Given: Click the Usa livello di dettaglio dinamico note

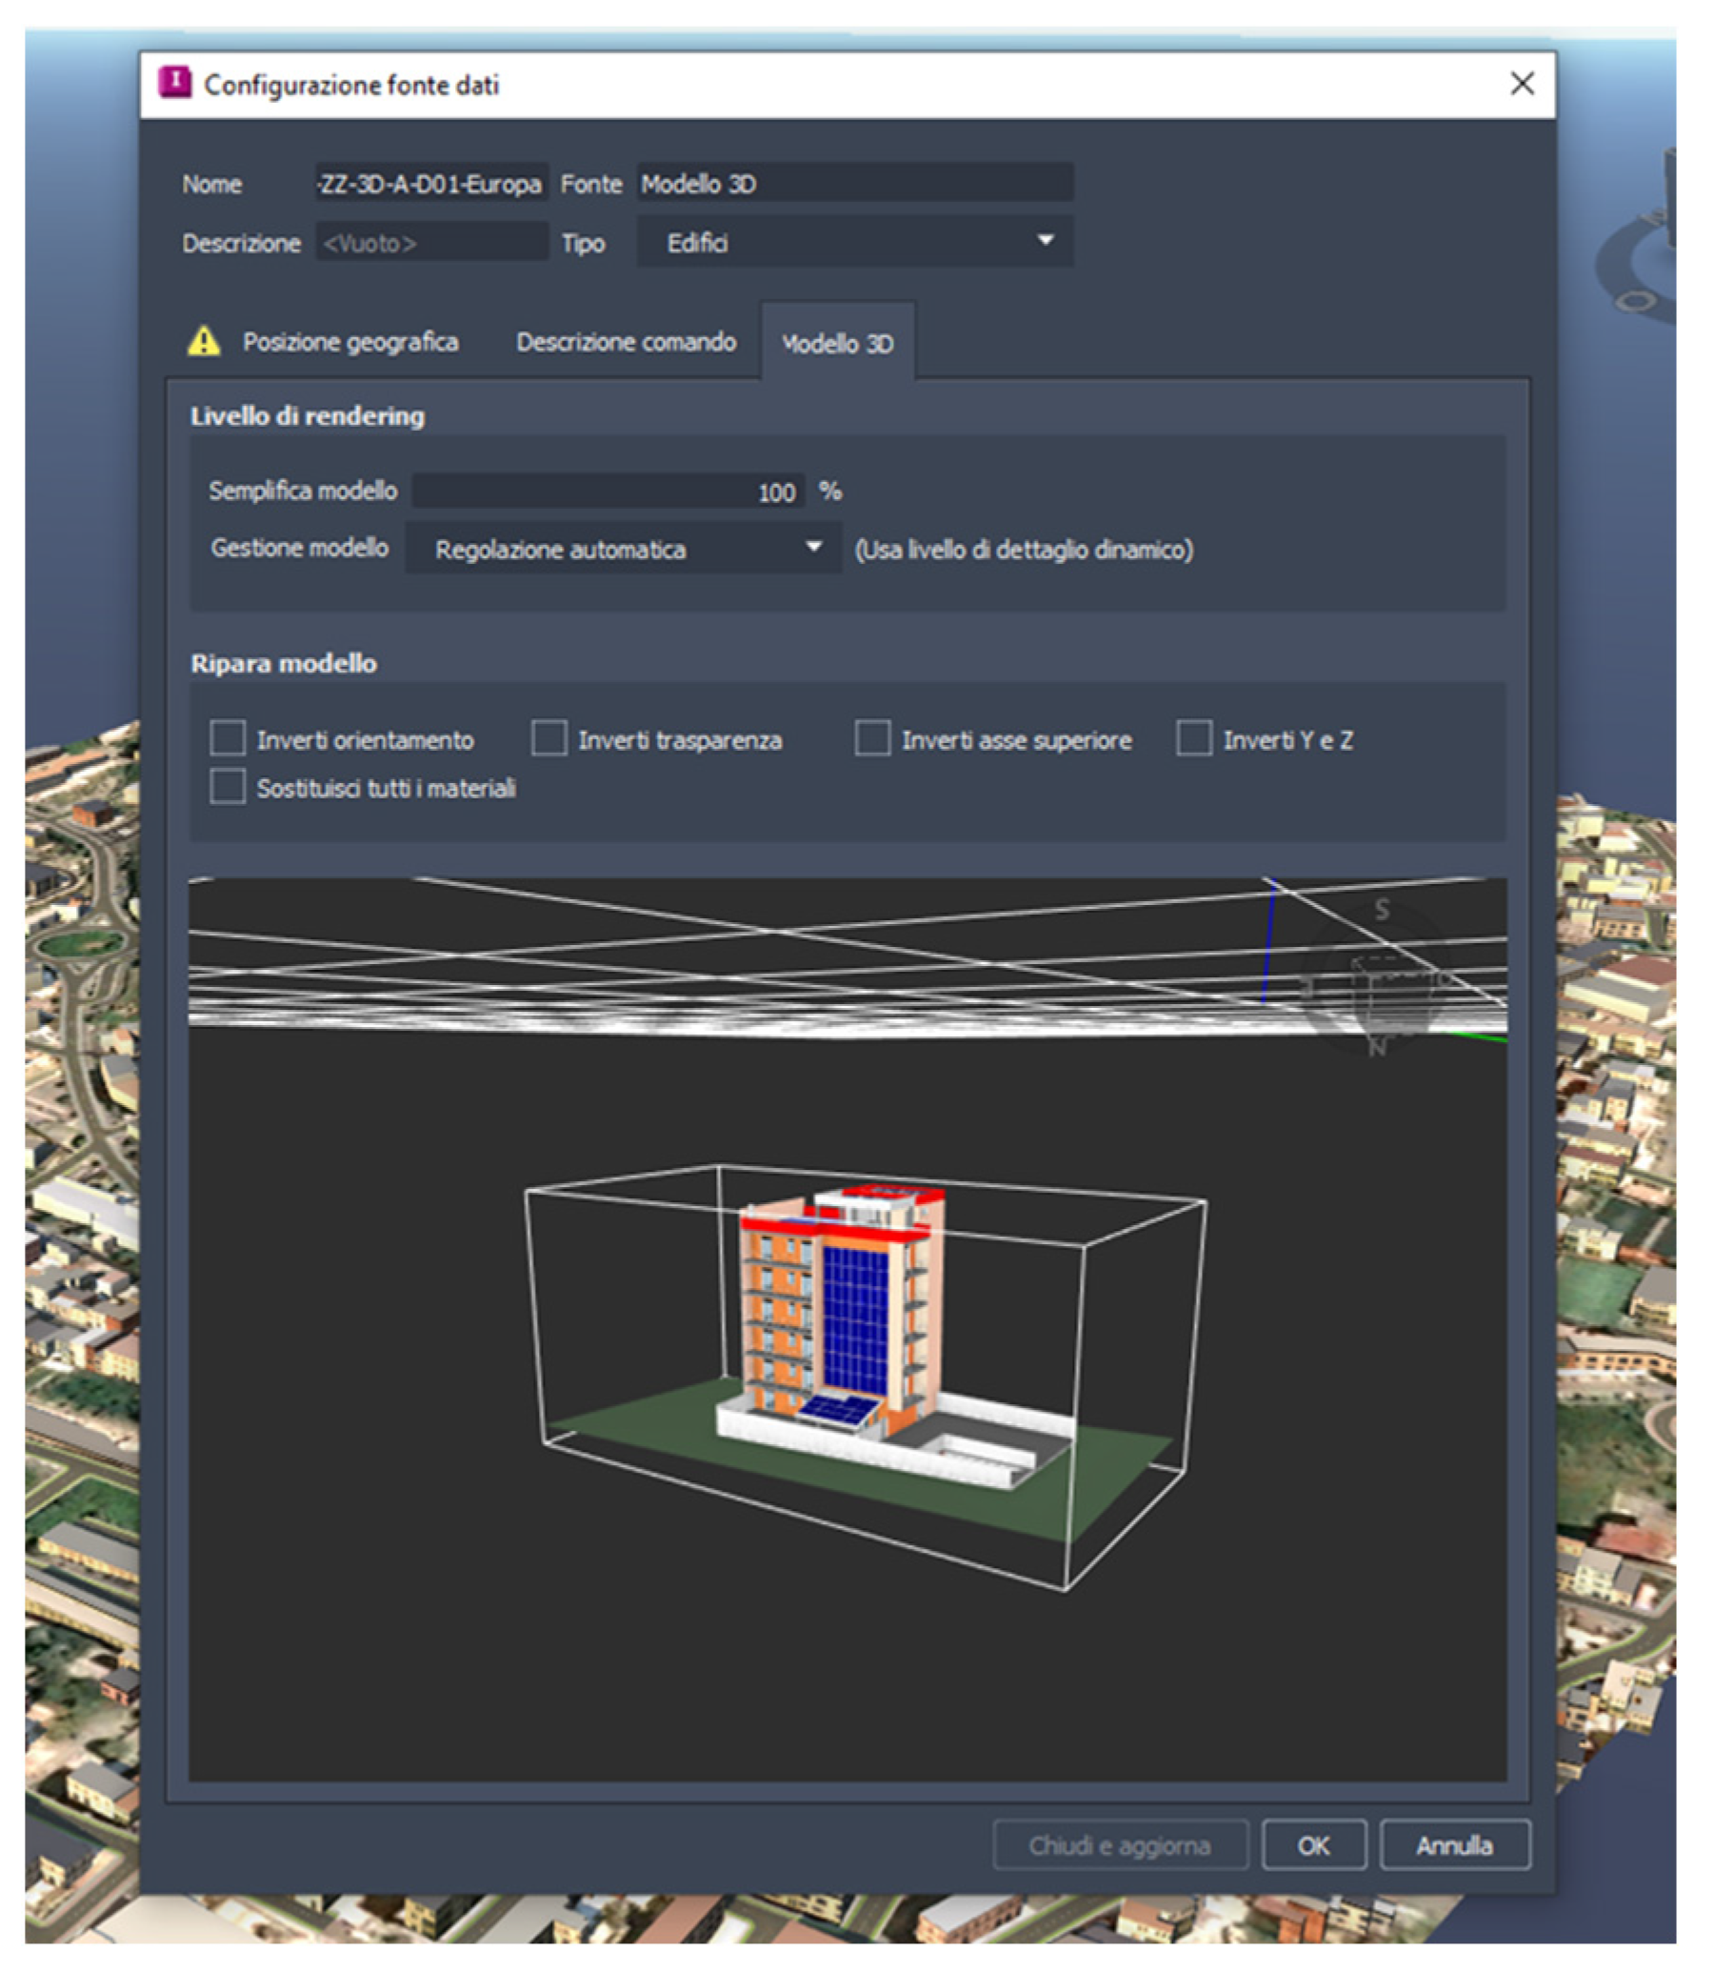Looking at the screenshot, I should tap(1024, 550).
